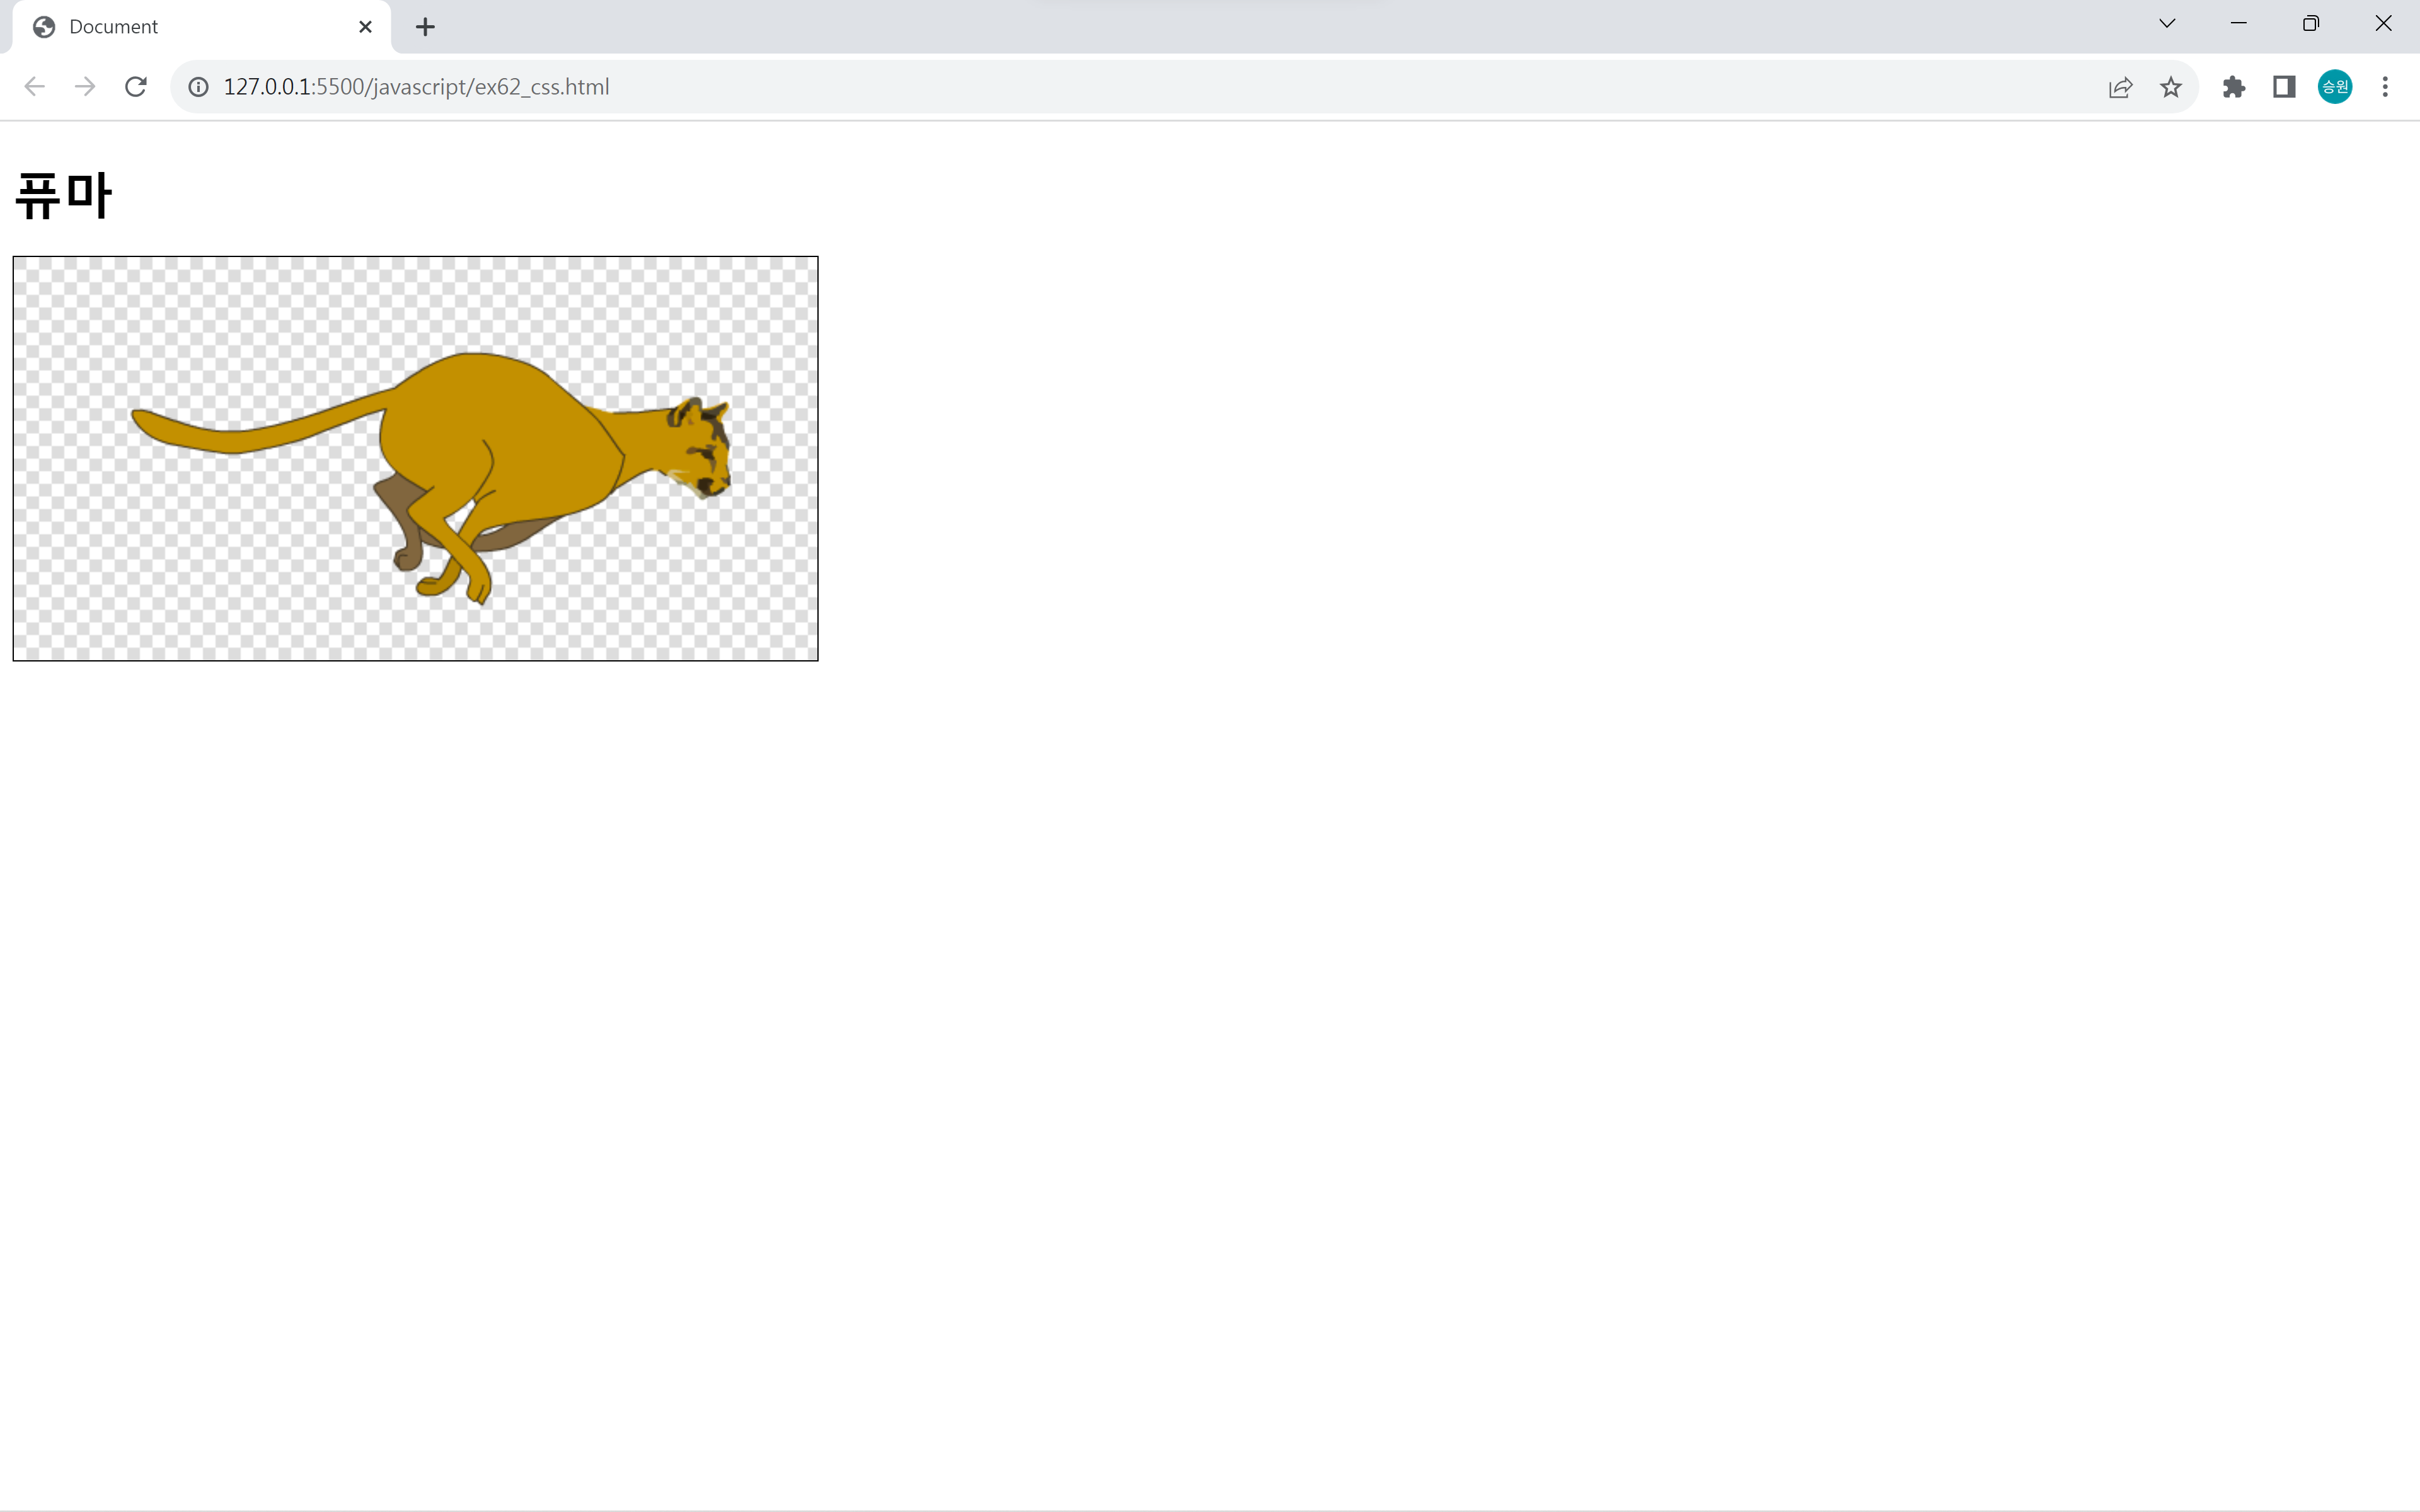The image size is (2420, 1512).
Task: Click the browser forward arrow
Action: tap(85, 87)
